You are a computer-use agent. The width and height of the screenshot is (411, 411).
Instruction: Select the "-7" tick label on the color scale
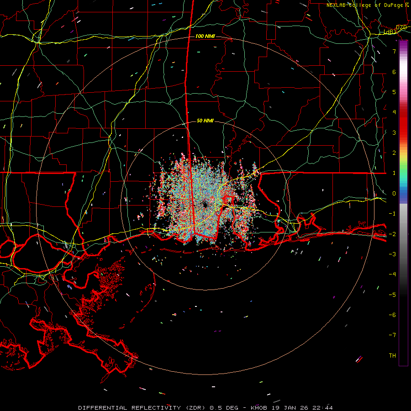pyautogui.click(x=392, y=335)
